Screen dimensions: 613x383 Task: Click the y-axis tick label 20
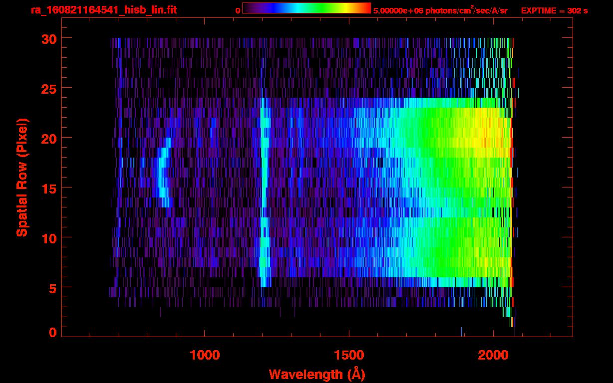point(49,138)
